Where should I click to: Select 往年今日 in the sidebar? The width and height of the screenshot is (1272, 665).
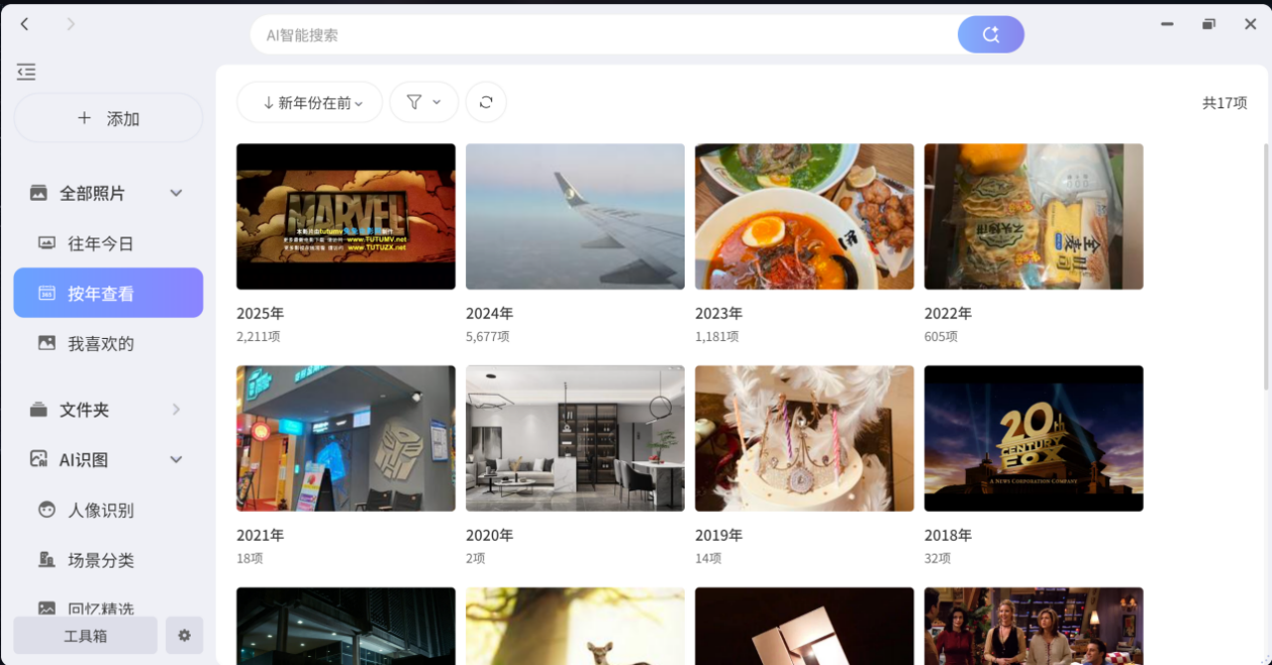pos(108,244)
